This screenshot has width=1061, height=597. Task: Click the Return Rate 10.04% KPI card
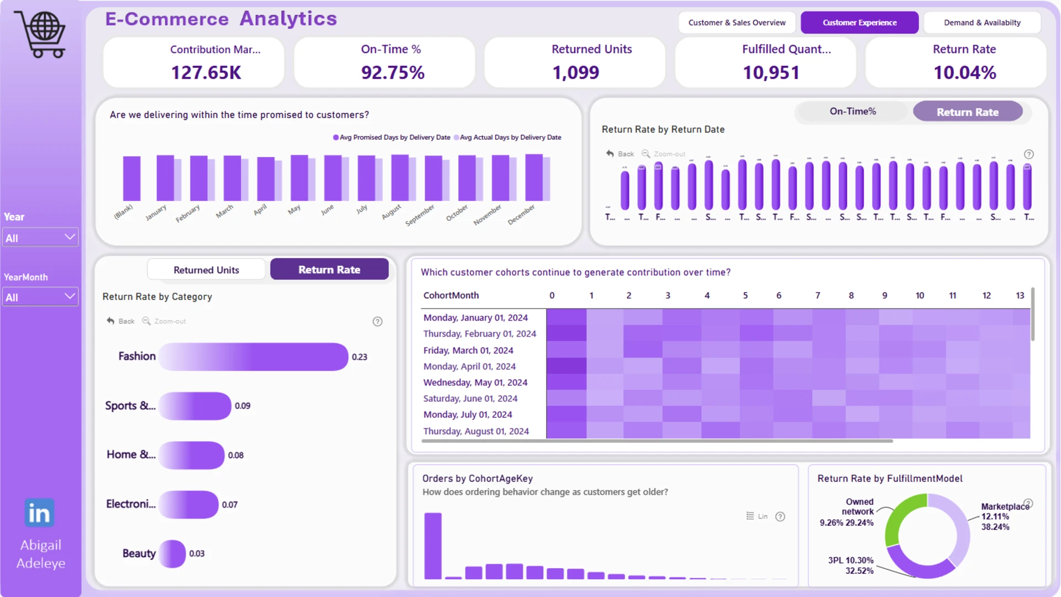point(955,62)
